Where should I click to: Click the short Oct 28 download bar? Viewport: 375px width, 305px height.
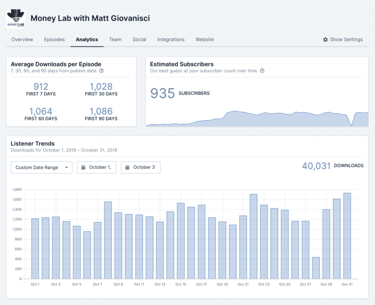point(316,268)
